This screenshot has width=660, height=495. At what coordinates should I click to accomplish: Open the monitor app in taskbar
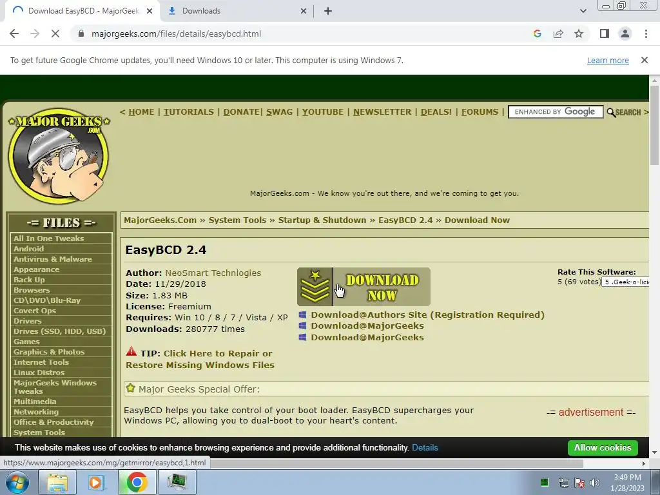pos(177,482)
